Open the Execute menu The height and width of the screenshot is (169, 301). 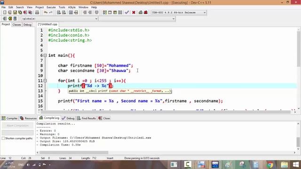point(51,8)
